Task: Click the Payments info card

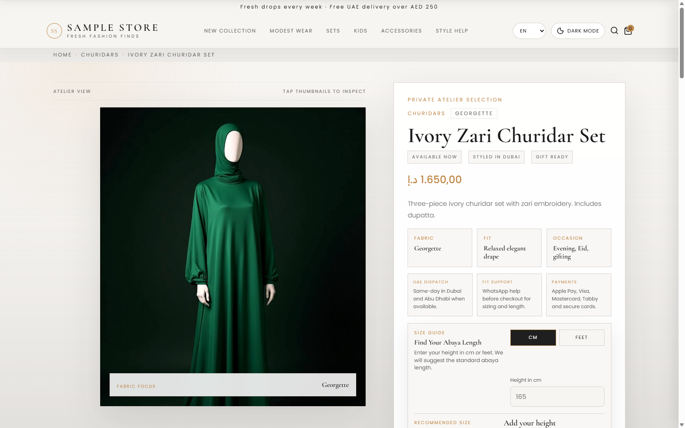Action: point(579,295)
